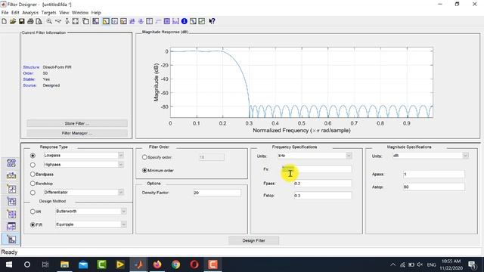Click the Print toolbar icon
Image resolution: width=484 pixels, height=272 pixels.
click(x=30, y=21)
